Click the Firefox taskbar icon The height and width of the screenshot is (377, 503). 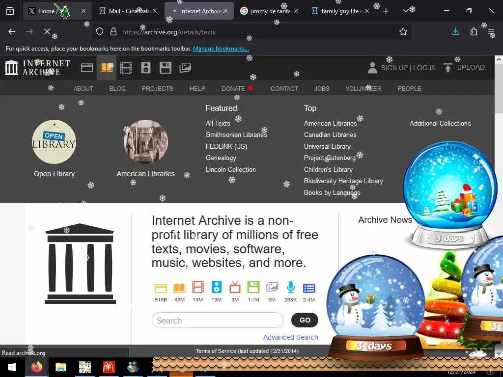[36, 367]
